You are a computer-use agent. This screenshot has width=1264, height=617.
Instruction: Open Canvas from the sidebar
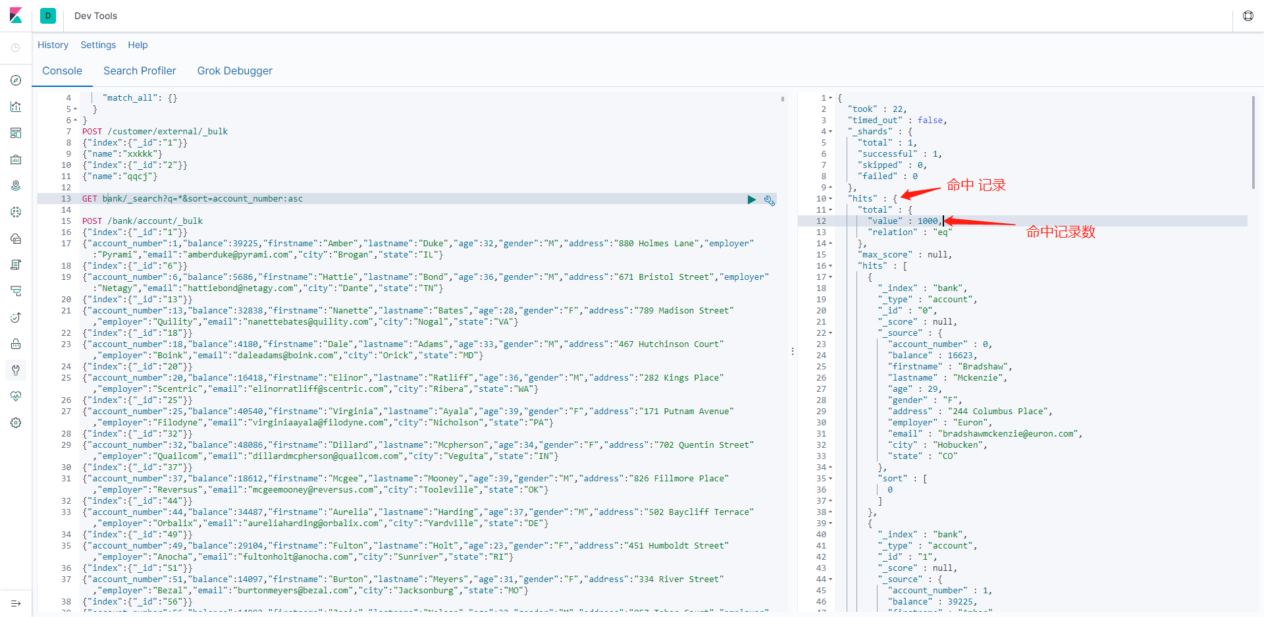[16, 159]
